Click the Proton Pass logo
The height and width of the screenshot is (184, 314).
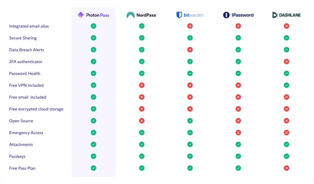93,15
